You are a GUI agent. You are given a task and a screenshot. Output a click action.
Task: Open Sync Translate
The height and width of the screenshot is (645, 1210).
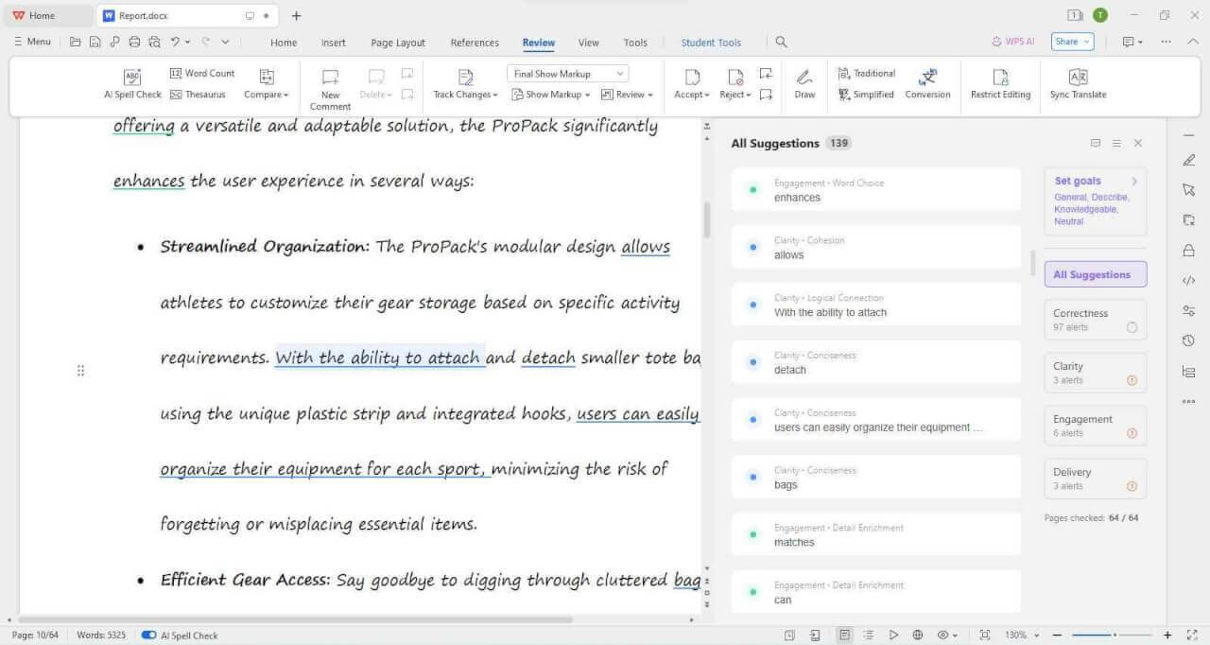pos(1078,78)
